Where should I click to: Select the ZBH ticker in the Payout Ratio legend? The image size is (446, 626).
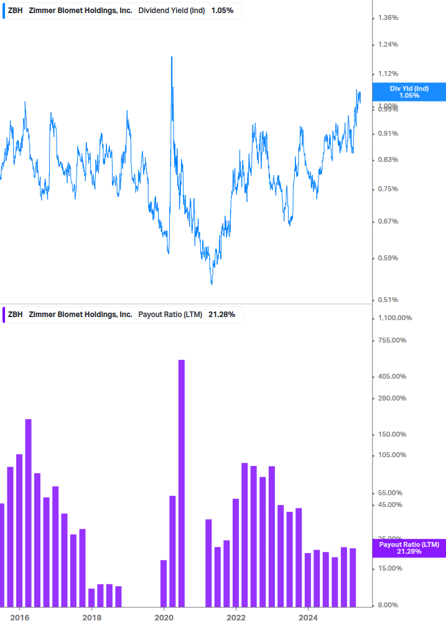(15, 315)
